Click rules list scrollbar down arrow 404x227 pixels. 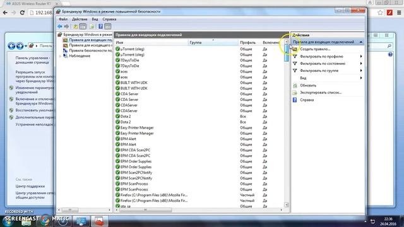point(286,205)
